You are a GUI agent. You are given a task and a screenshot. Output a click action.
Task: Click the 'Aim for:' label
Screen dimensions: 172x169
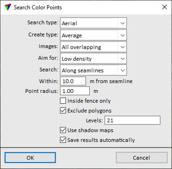48,58
